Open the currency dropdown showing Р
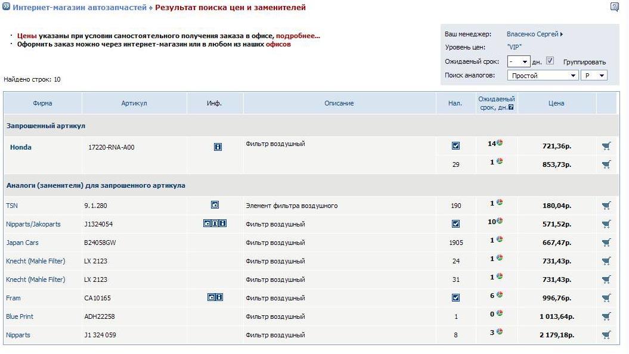Screen dimensions: 629x354 tap(594, 75)
